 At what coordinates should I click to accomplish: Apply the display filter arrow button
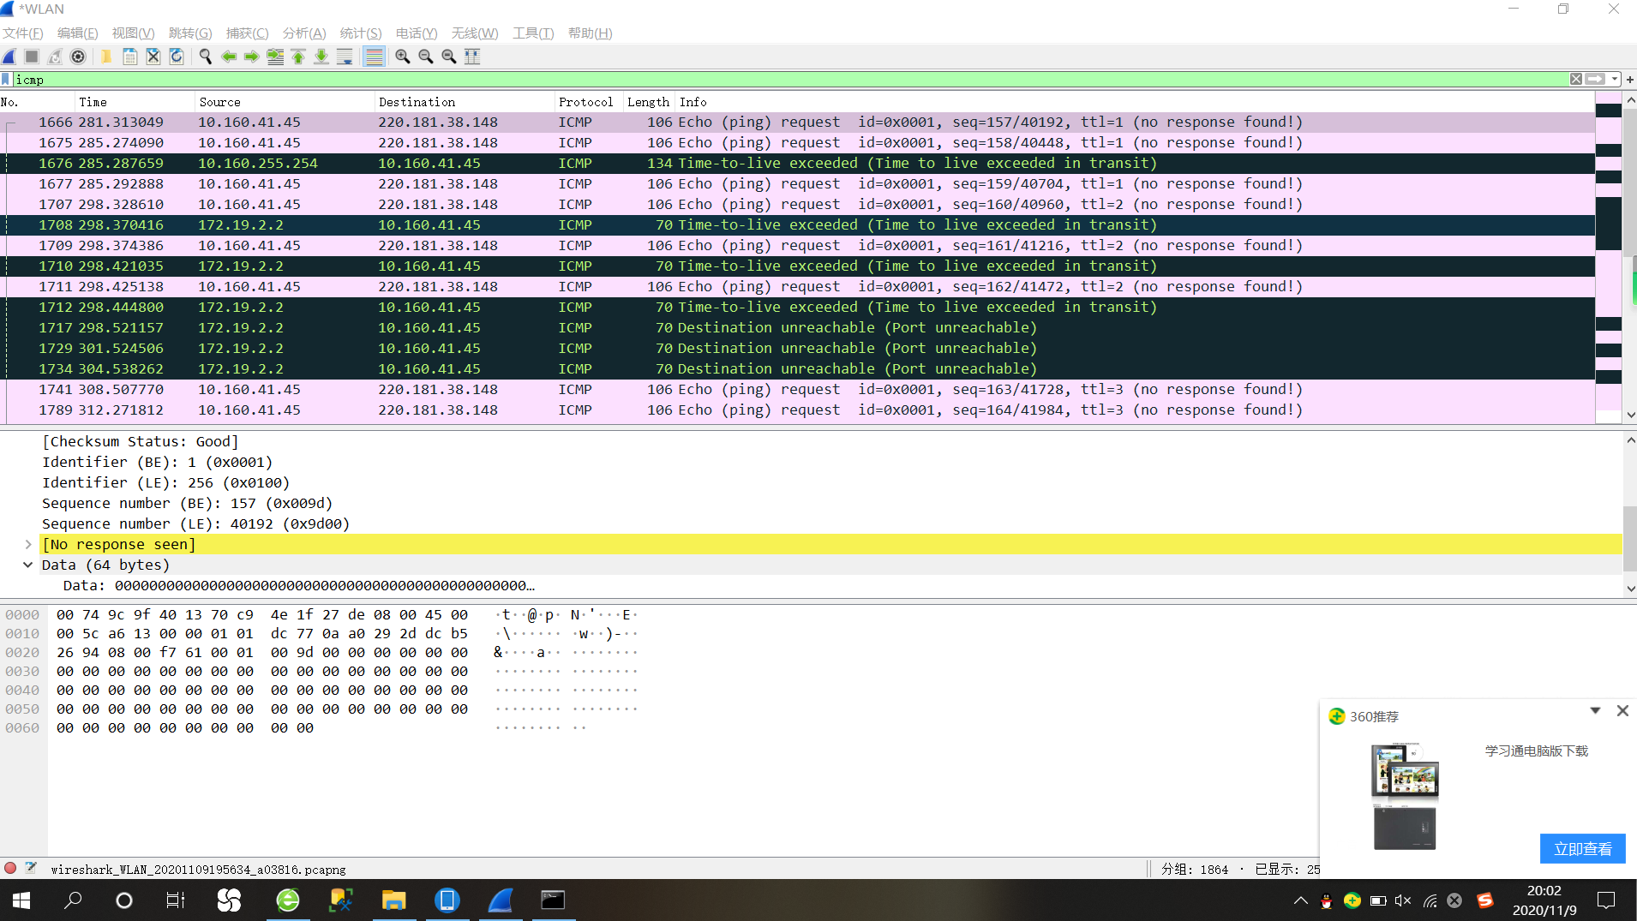tap(1595, 79)
